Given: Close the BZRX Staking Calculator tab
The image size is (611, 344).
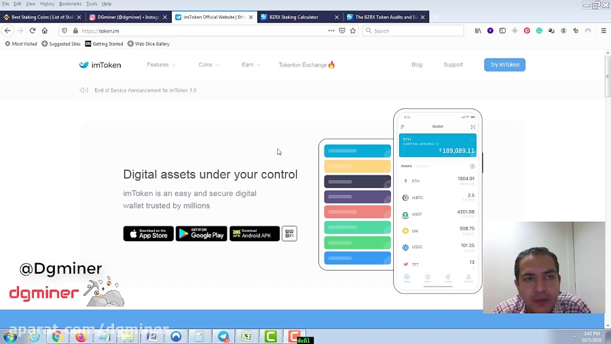Looking at the screenshot, I should coord(337,17).
